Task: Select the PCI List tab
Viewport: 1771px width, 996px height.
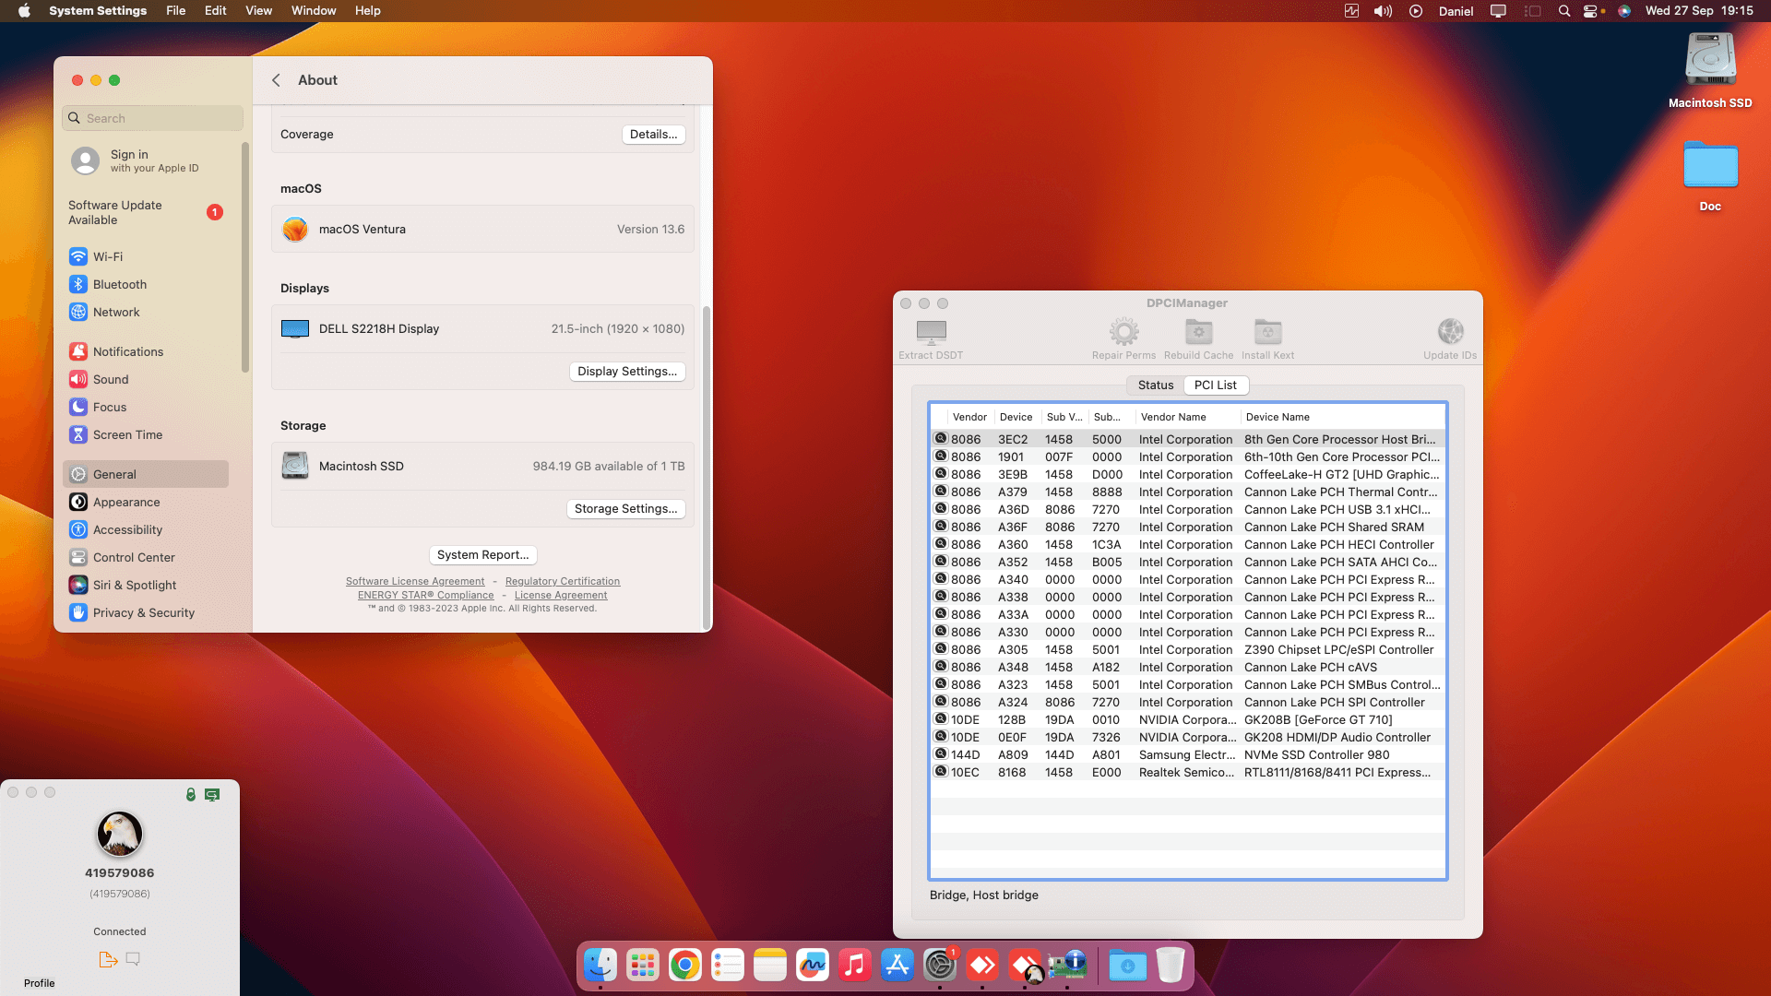Action: [1215, 385]
